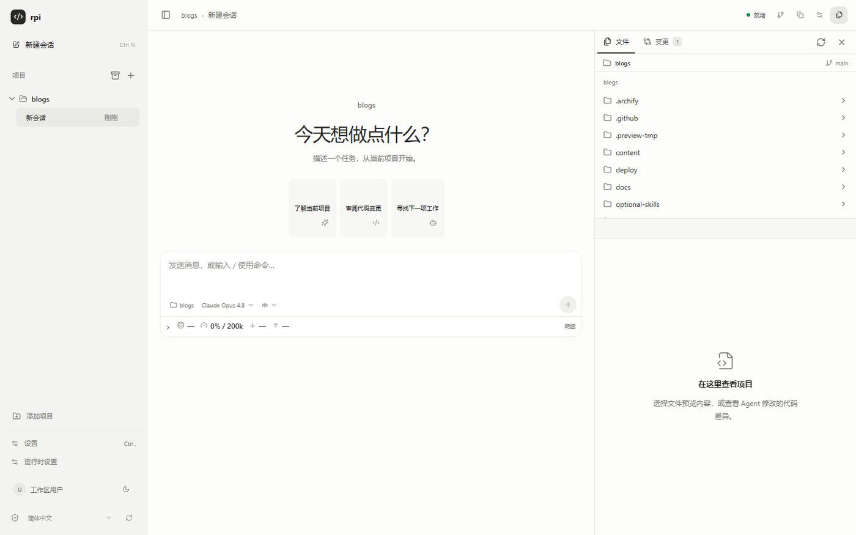This screenshot has height=535, width=856.
Task: Click the rpi app logo icon
Action: click(18, 17)
